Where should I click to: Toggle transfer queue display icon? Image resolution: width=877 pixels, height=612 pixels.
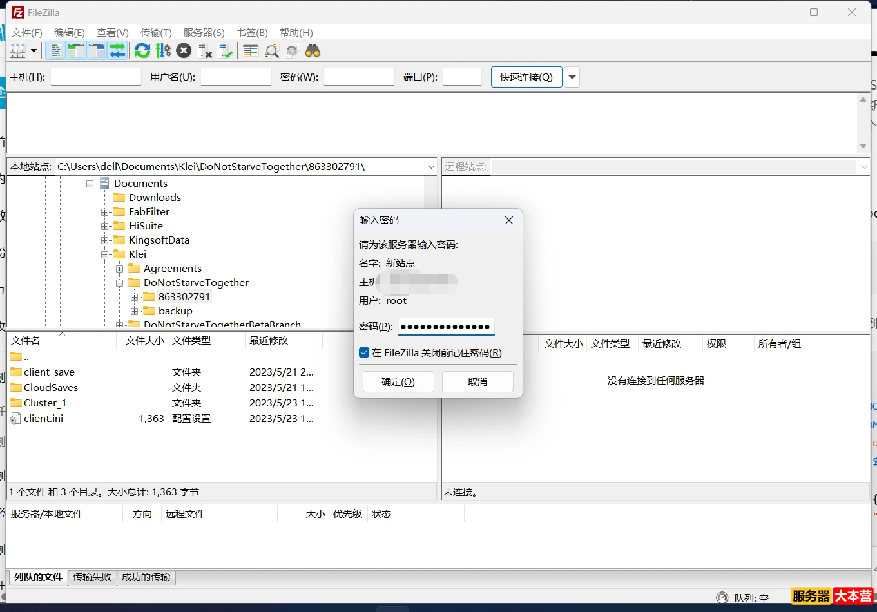coord(117,51)
